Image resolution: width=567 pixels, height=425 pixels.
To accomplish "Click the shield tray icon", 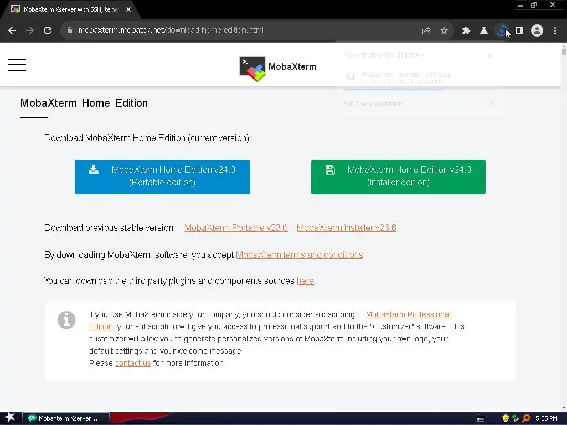I will tap(506, 418).
